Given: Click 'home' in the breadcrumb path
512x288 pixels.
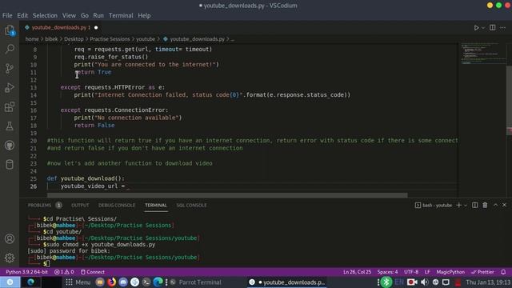Looking at the screenshot, I should (x=32, y=39).
